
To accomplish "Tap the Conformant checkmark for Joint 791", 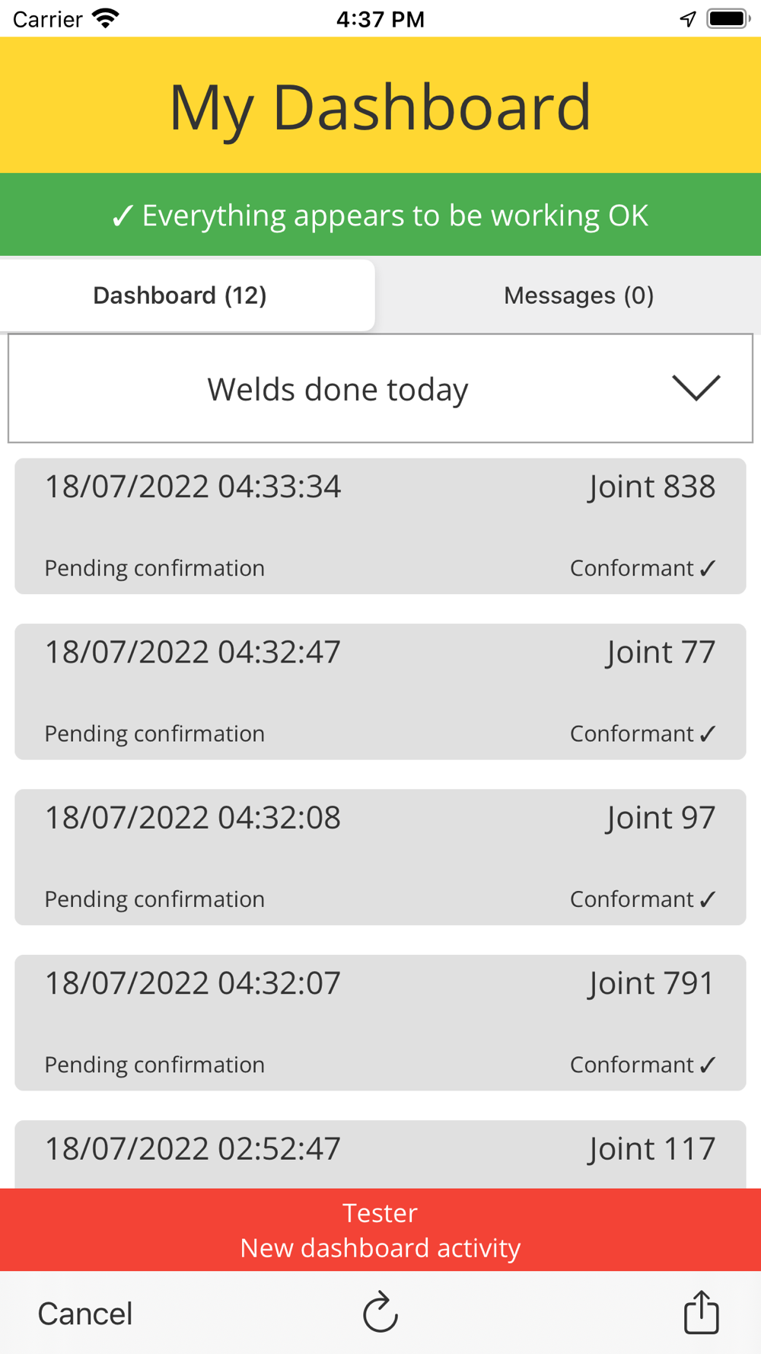I will click(708, 1065).
